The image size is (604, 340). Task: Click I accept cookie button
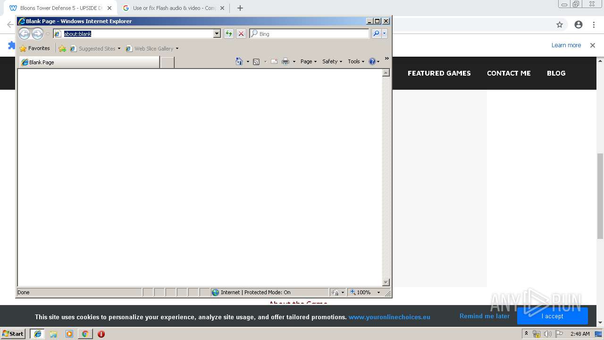pos(553,316)
